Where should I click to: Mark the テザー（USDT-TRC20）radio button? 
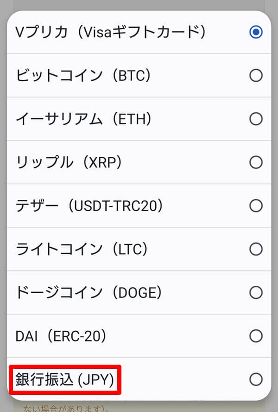click(256, 206)
